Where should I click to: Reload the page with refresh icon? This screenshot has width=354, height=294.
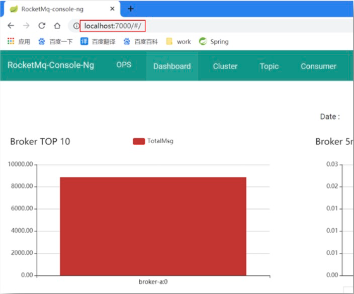pos(42,26)
